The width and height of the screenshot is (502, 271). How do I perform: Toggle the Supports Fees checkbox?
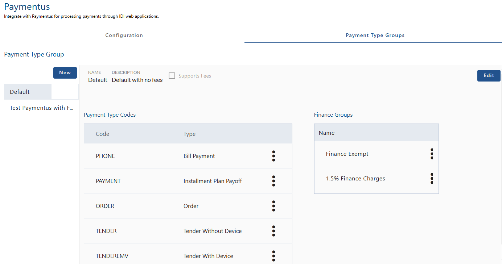(172, 76)
